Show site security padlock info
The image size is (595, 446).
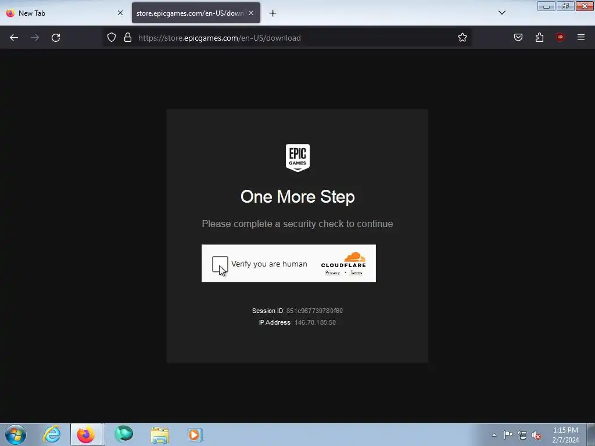click(x=128, y=37)
